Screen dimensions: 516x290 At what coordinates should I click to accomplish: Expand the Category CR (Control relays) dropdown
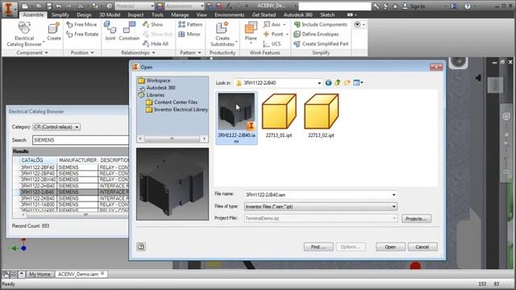[77, 127]
